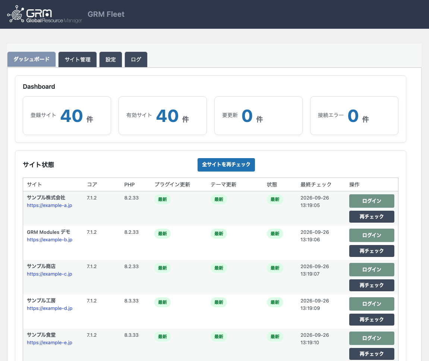The width and height of the screenshot is (429, 361).
Task: Click the 接続エラー 0 件 card
Action: [x=354, y=116]
